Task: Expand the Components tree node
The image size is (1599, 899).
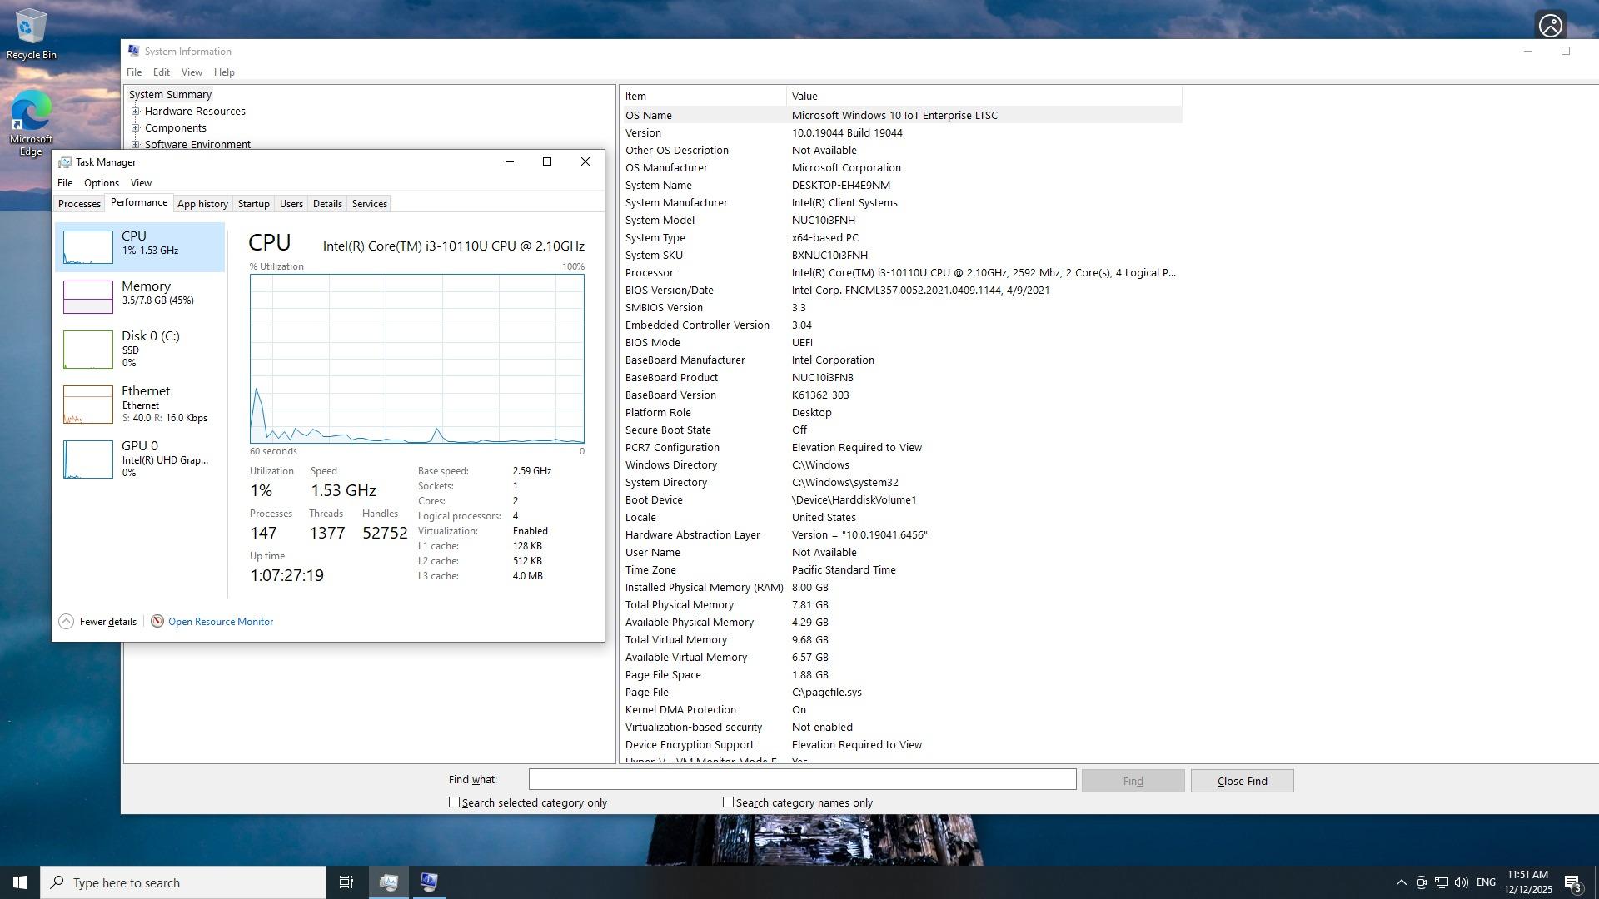Action: pyautogui.click(x=135, y=128)
